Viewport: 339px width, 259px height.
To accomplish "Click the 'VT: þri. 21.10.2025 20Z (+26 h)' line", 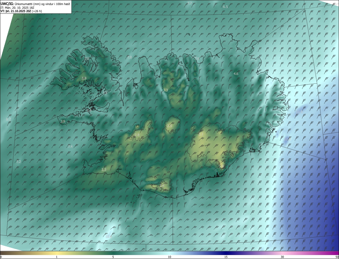I will pos(21,11).
